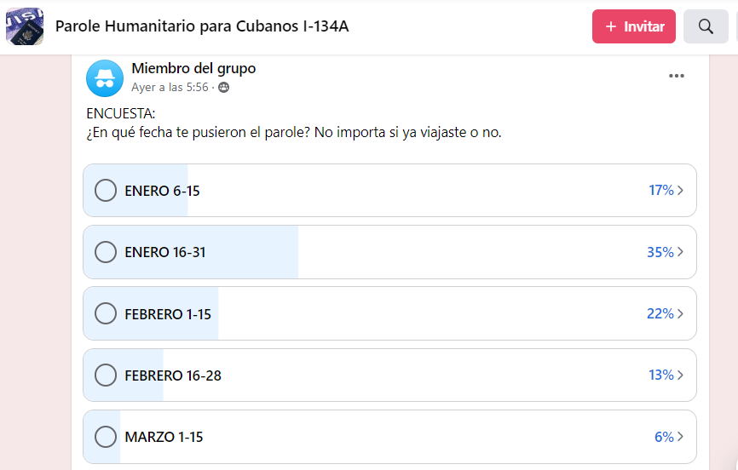Click the 'Ayer a las 5:56' timestamp
The image size is (738, 470).
(x=170, y=88)
